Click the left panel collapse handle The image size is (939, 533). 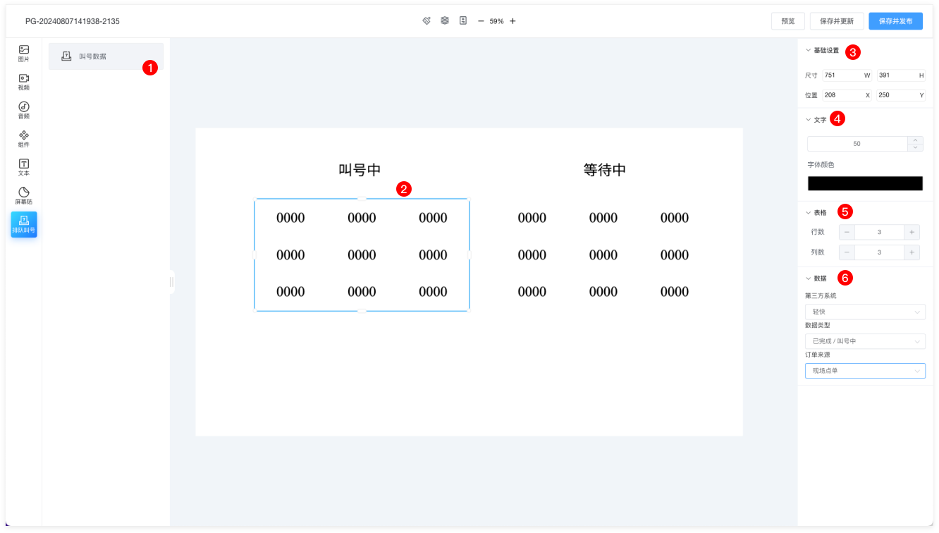171,282
